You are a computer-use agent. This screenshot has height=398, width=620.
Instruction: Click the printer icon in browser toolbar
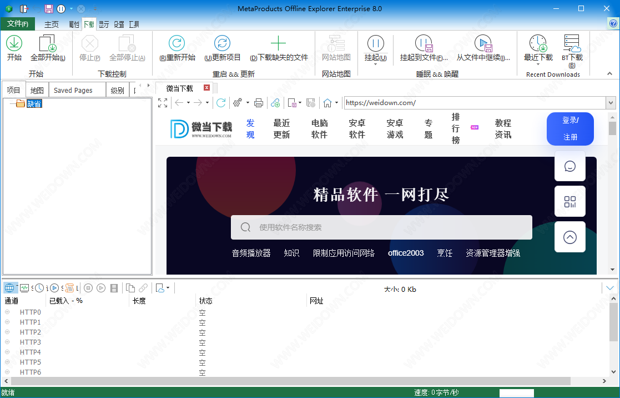(259, 103)
